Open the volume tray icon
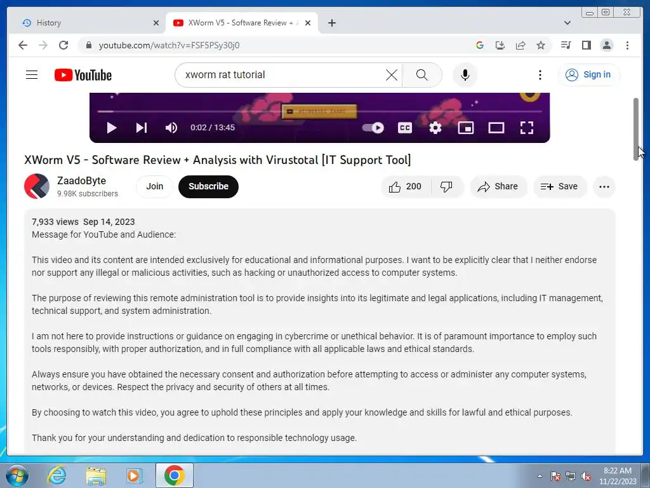This screenshot has width=650, height=488. pyautogui.click(x=586, y=476)
